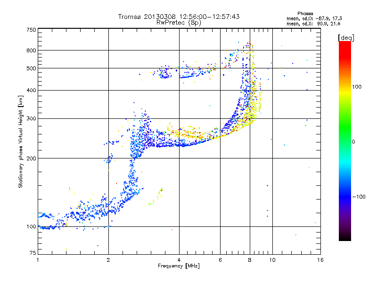Screen dimensions: 377x283
Task: Click the "RwPretec (8p)" subtitle
Action: click(179, 23)
